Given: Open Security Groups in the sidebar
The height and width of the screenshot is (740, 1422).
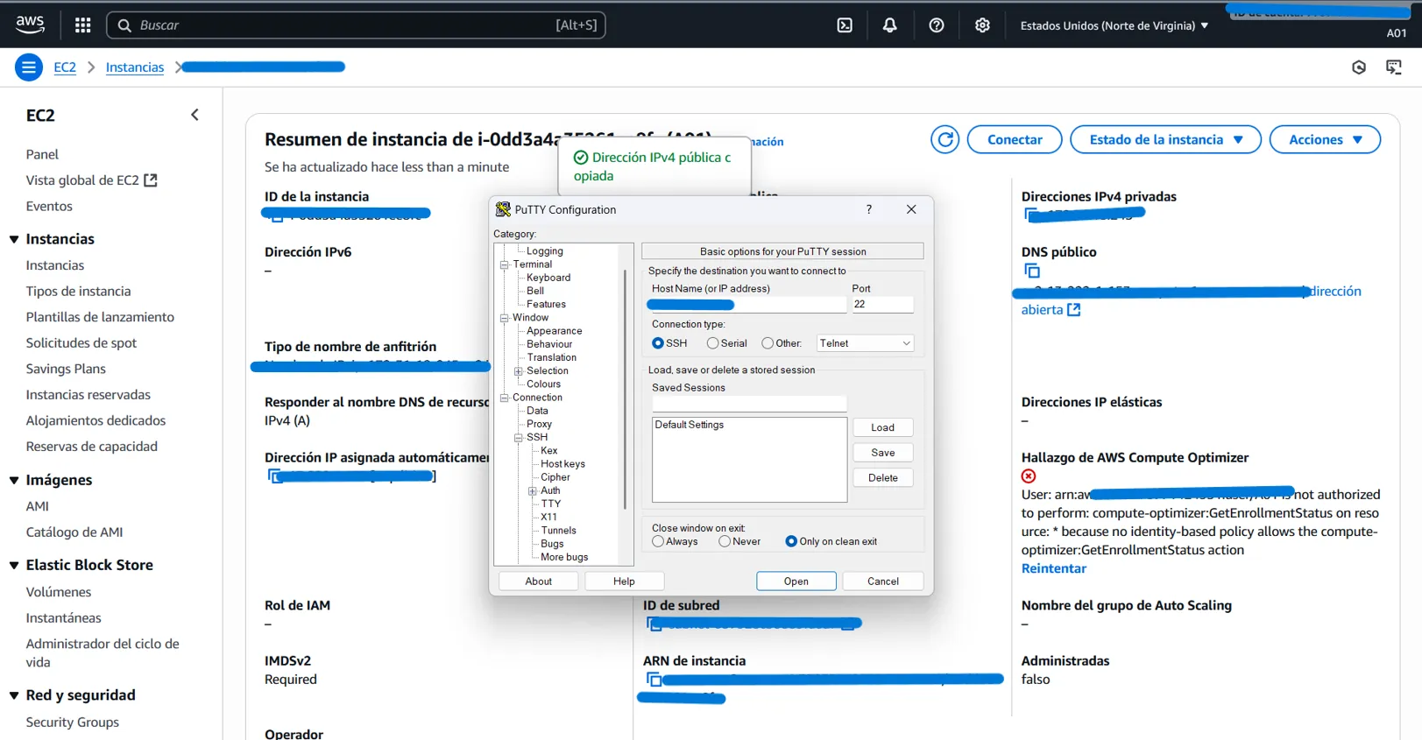Looking at the screenshot, I should 72,722.
